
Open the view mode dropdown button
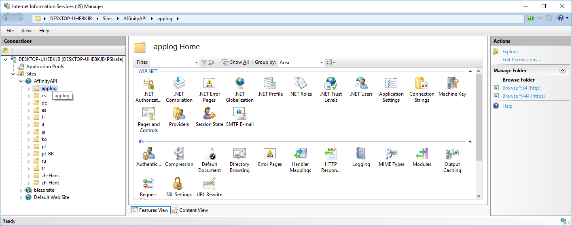(330, 62)
